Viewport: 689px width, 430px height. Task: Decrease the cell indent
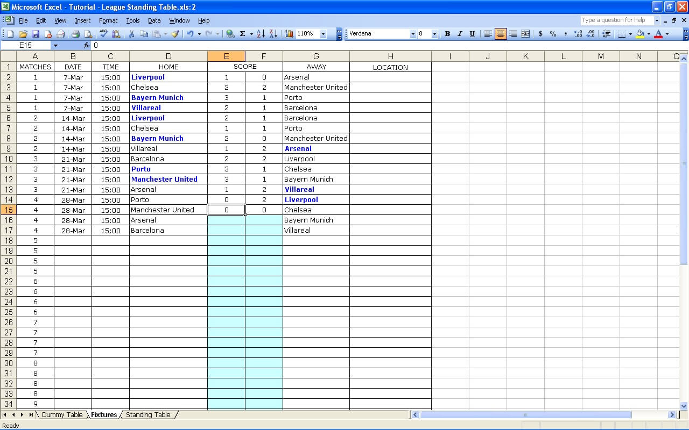click(x=607, y=34)
